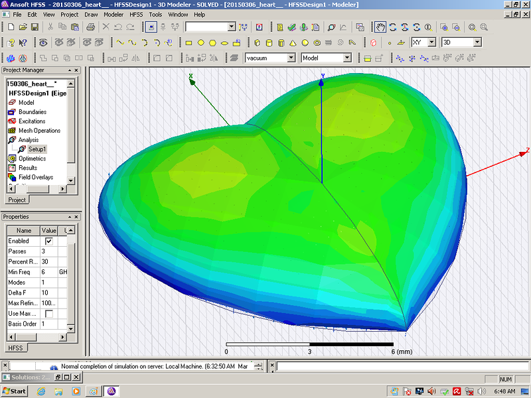
Task: Switch to the Project tab
Action: [17, 200]
